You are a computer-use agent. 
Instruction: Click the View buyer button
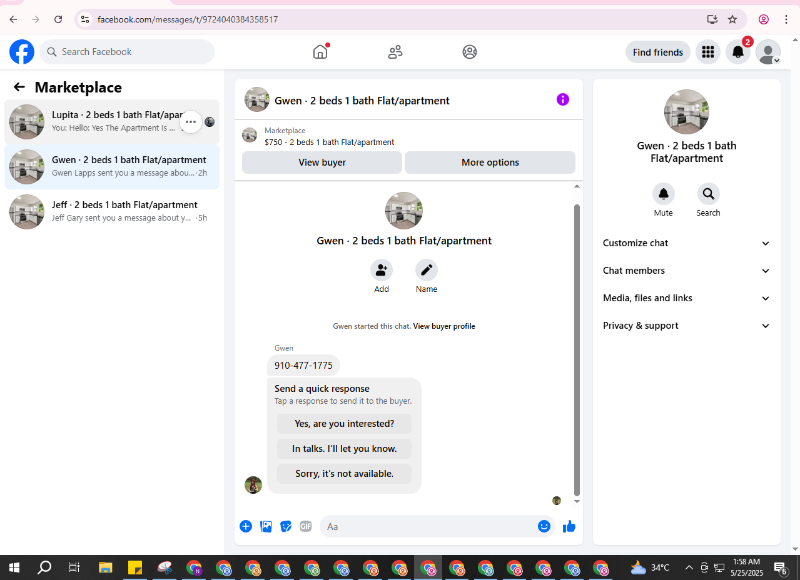click(322, 162)
